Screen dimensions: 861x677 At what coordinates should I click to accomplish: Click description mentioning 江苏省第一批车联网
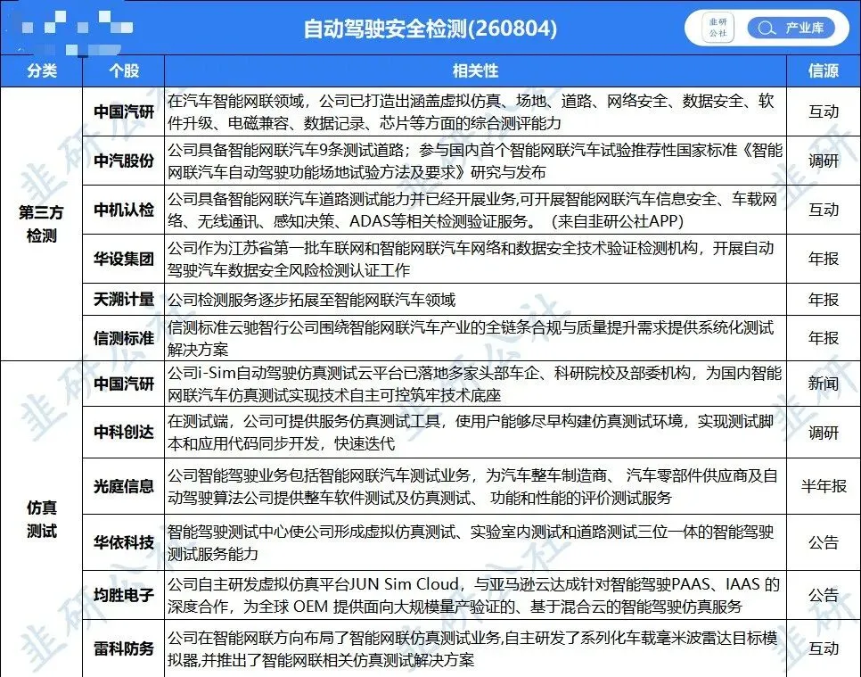[471, 259]
